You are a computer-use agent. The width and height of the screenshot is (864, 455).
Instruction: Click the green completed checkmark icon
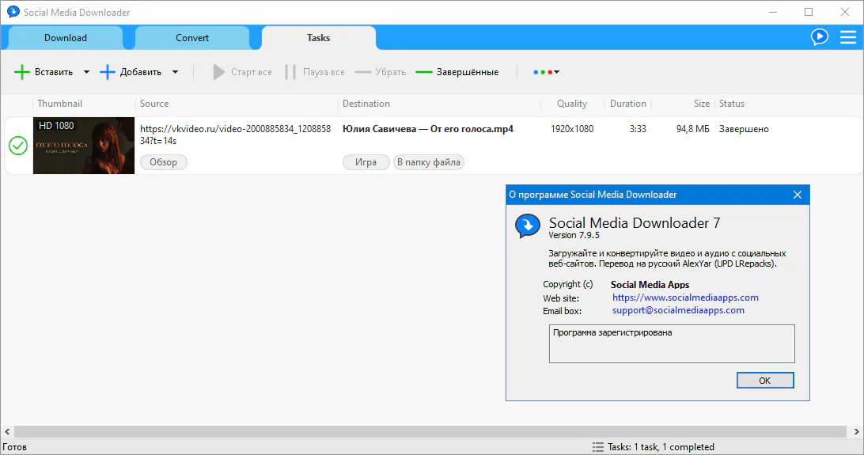[x=17, y=146]
